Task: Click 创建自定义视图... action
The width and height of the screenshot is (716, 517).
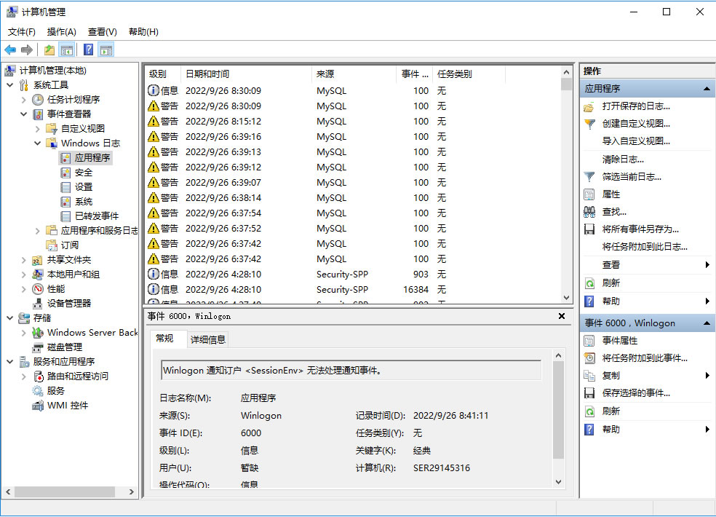Action: tap(636, 124)
